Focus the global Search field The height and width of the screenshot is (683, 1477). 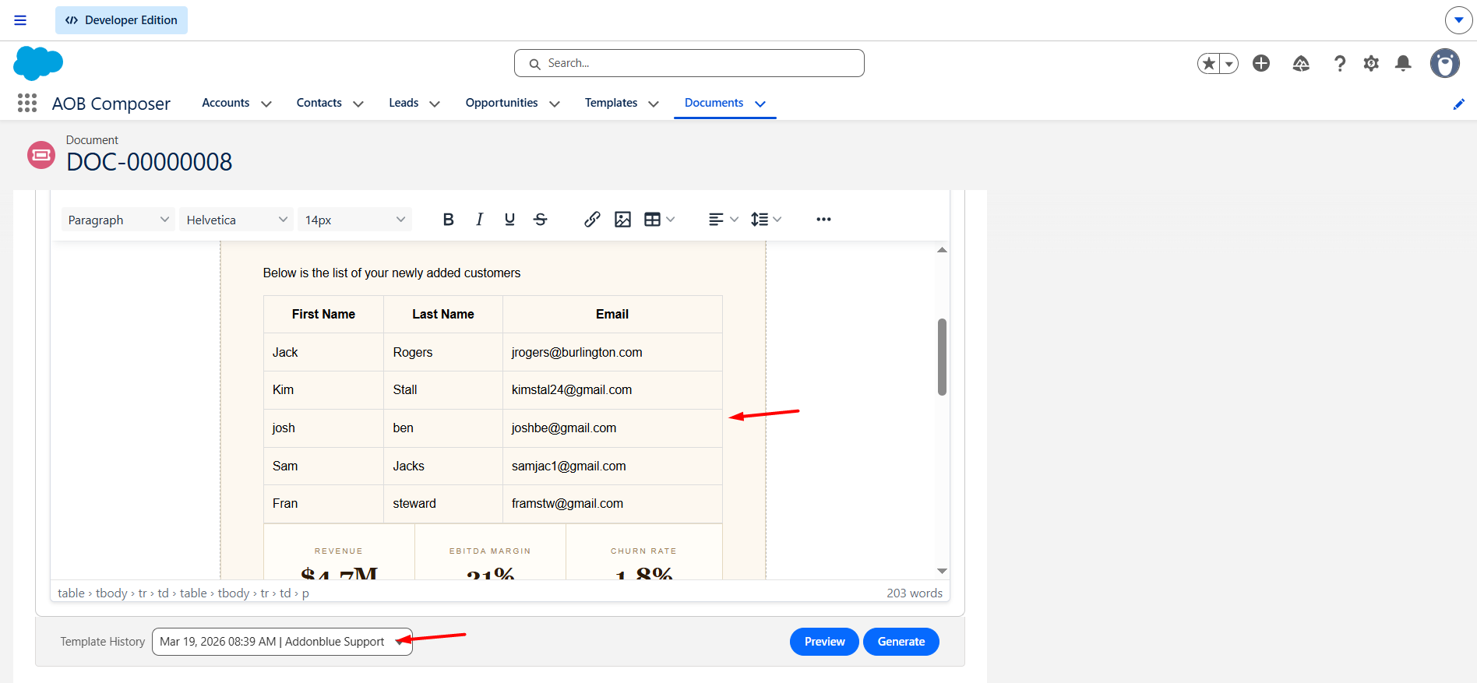point(689,63)
